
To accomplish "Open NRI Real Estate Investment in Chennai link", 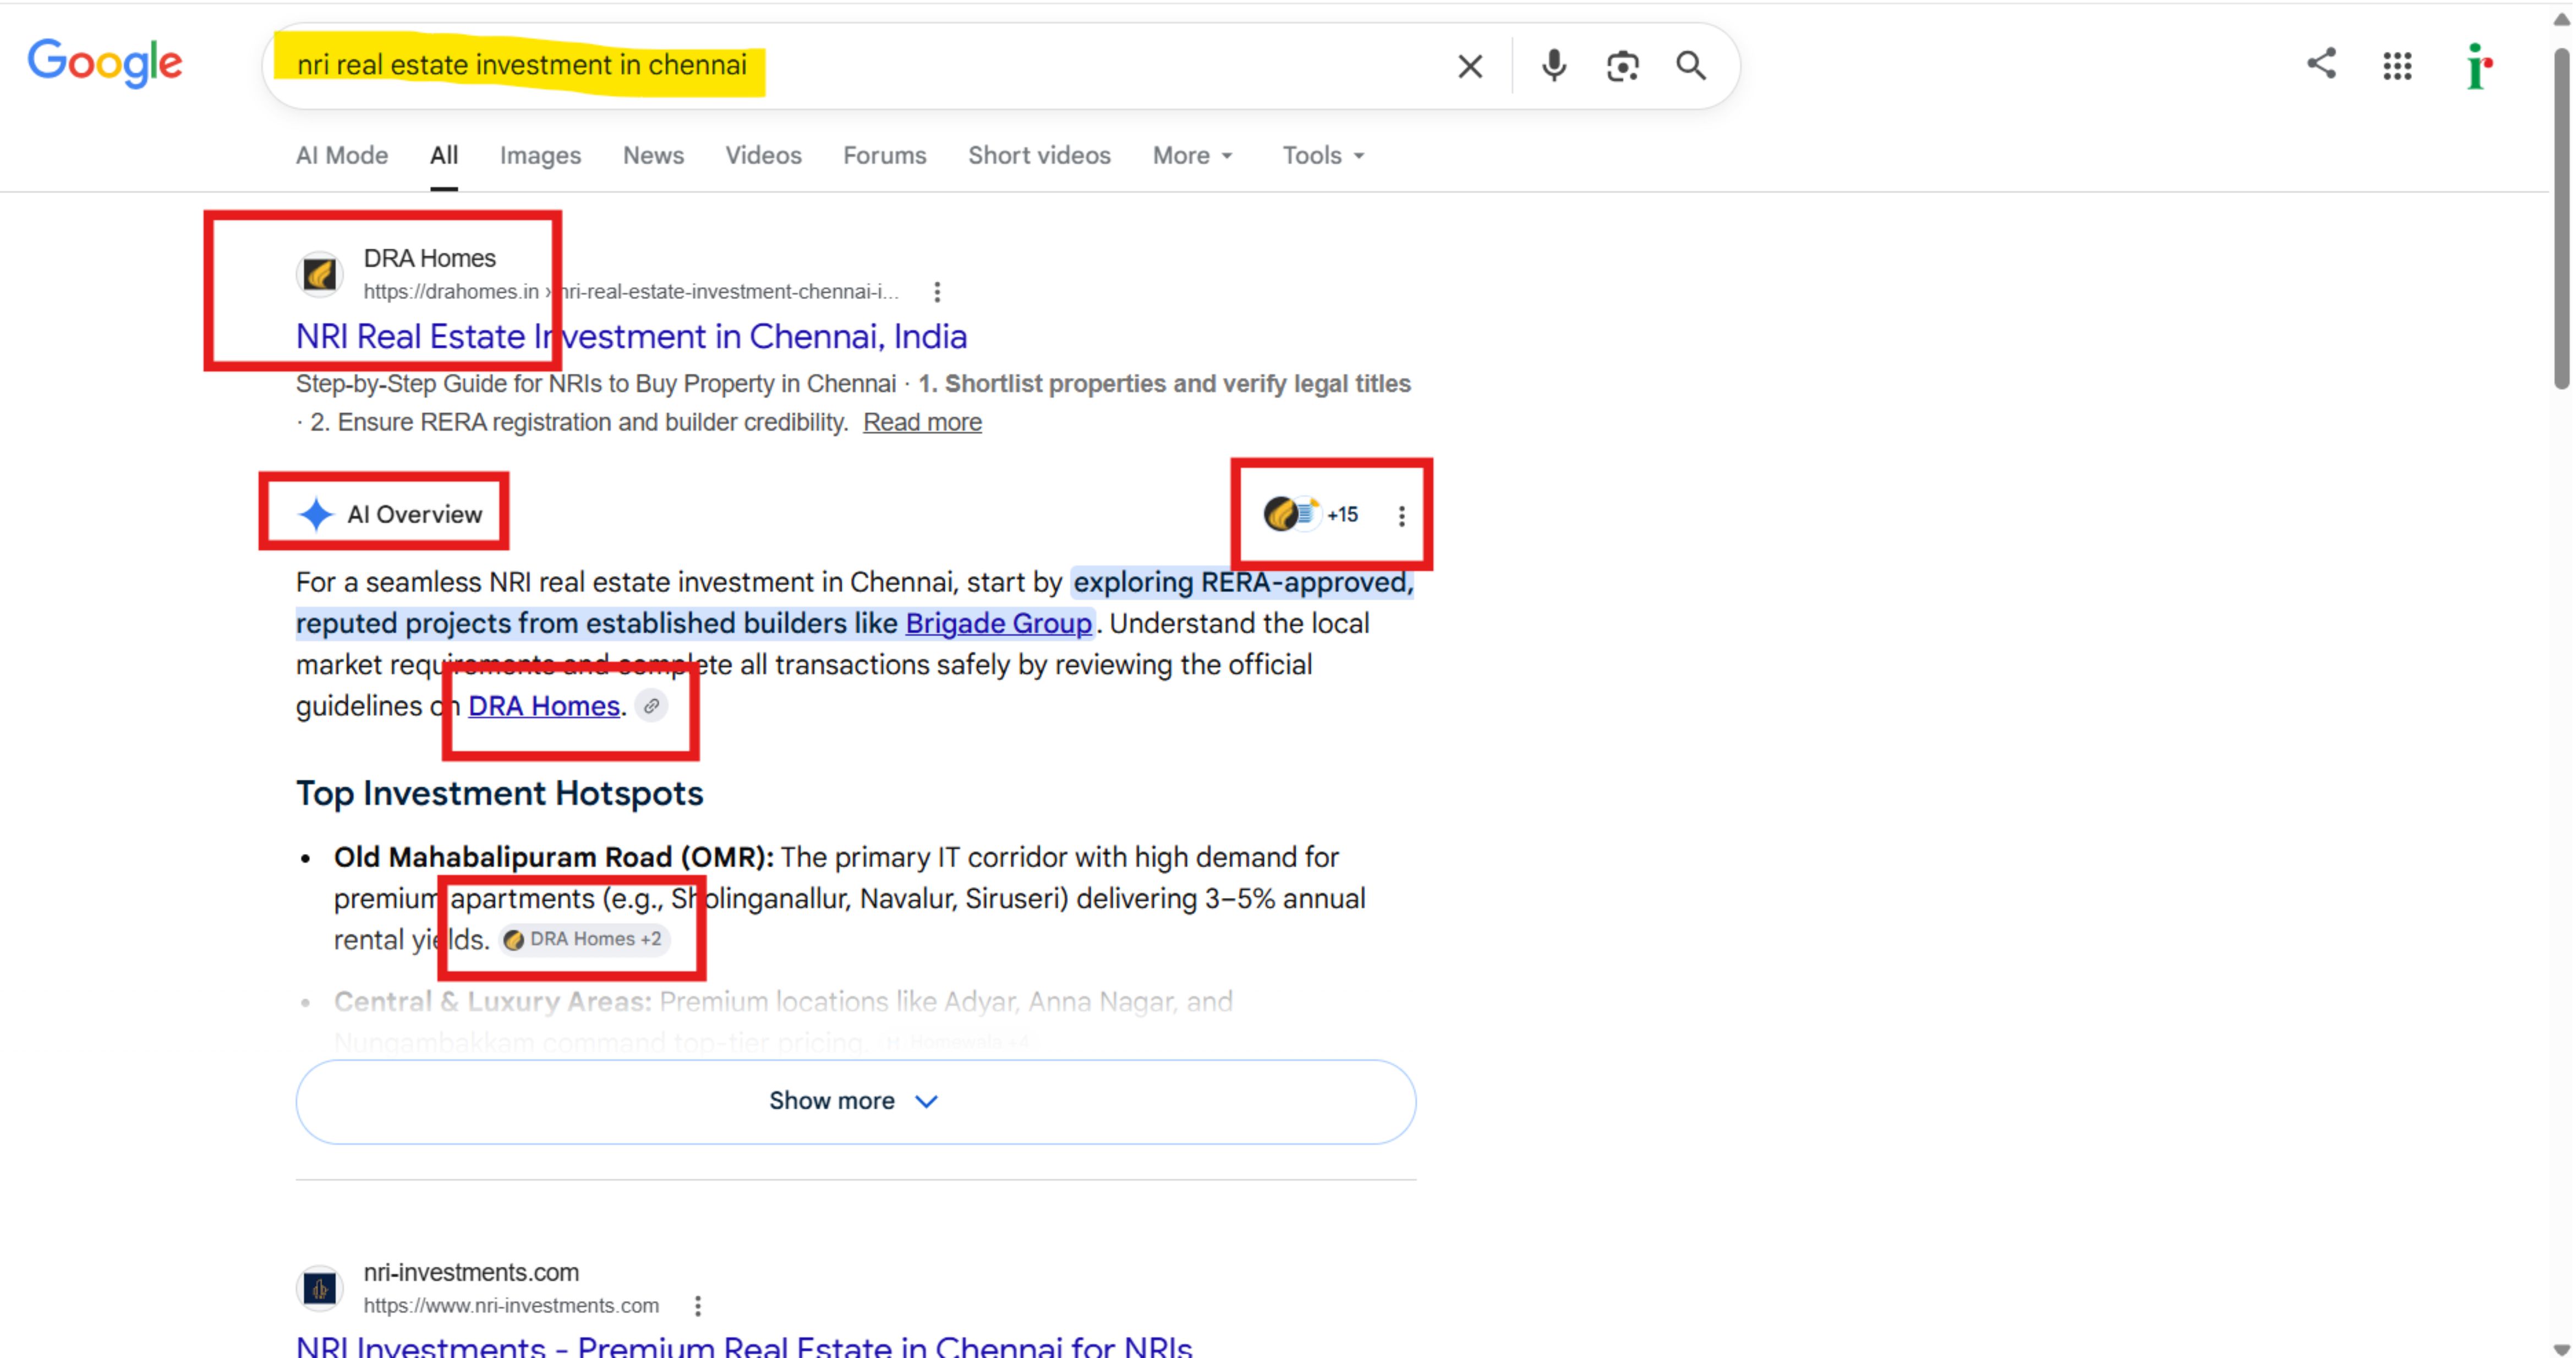I will (631, 337).
